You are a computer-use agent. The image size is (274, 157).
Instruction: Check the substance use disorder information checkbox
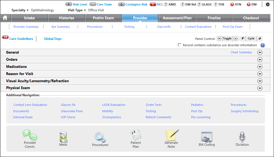[x=180, y=45]
